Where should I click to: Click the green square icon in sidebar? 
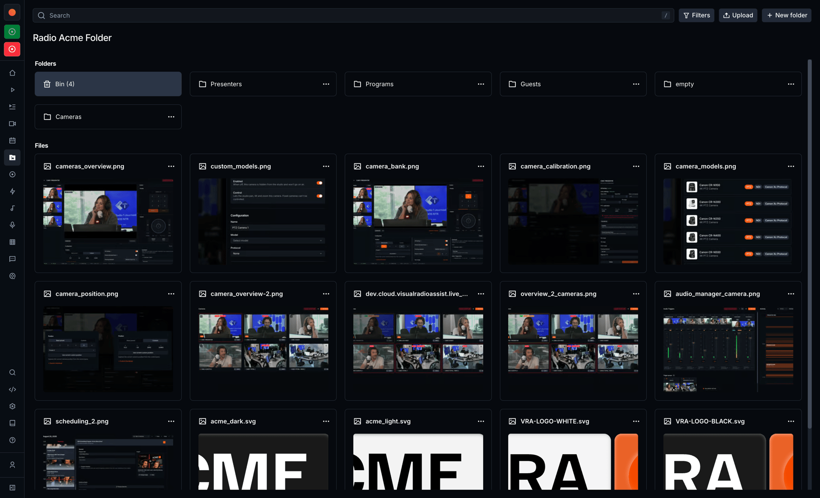pyautogui.click(x=12, y=32)
